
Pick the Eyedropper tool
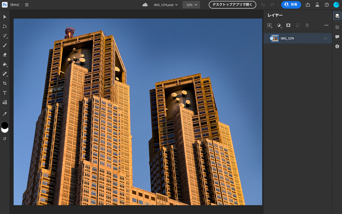pyautogui.click(x=5, y=114)
